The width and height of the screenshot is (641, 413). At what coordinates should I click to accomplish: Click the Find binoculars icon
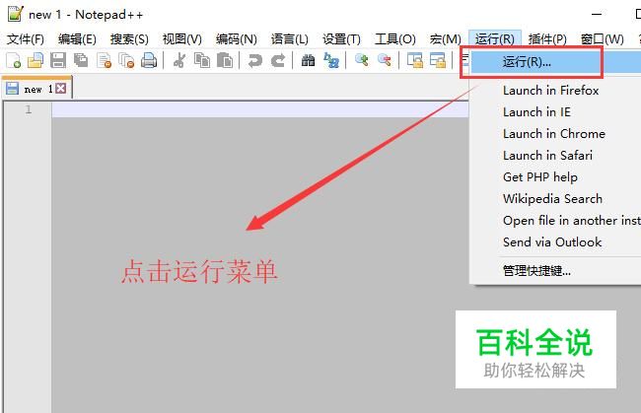(308, 60)
